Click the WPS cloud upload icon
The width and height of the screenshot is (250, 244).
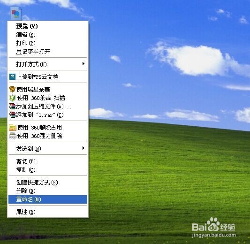click(12, 76)
